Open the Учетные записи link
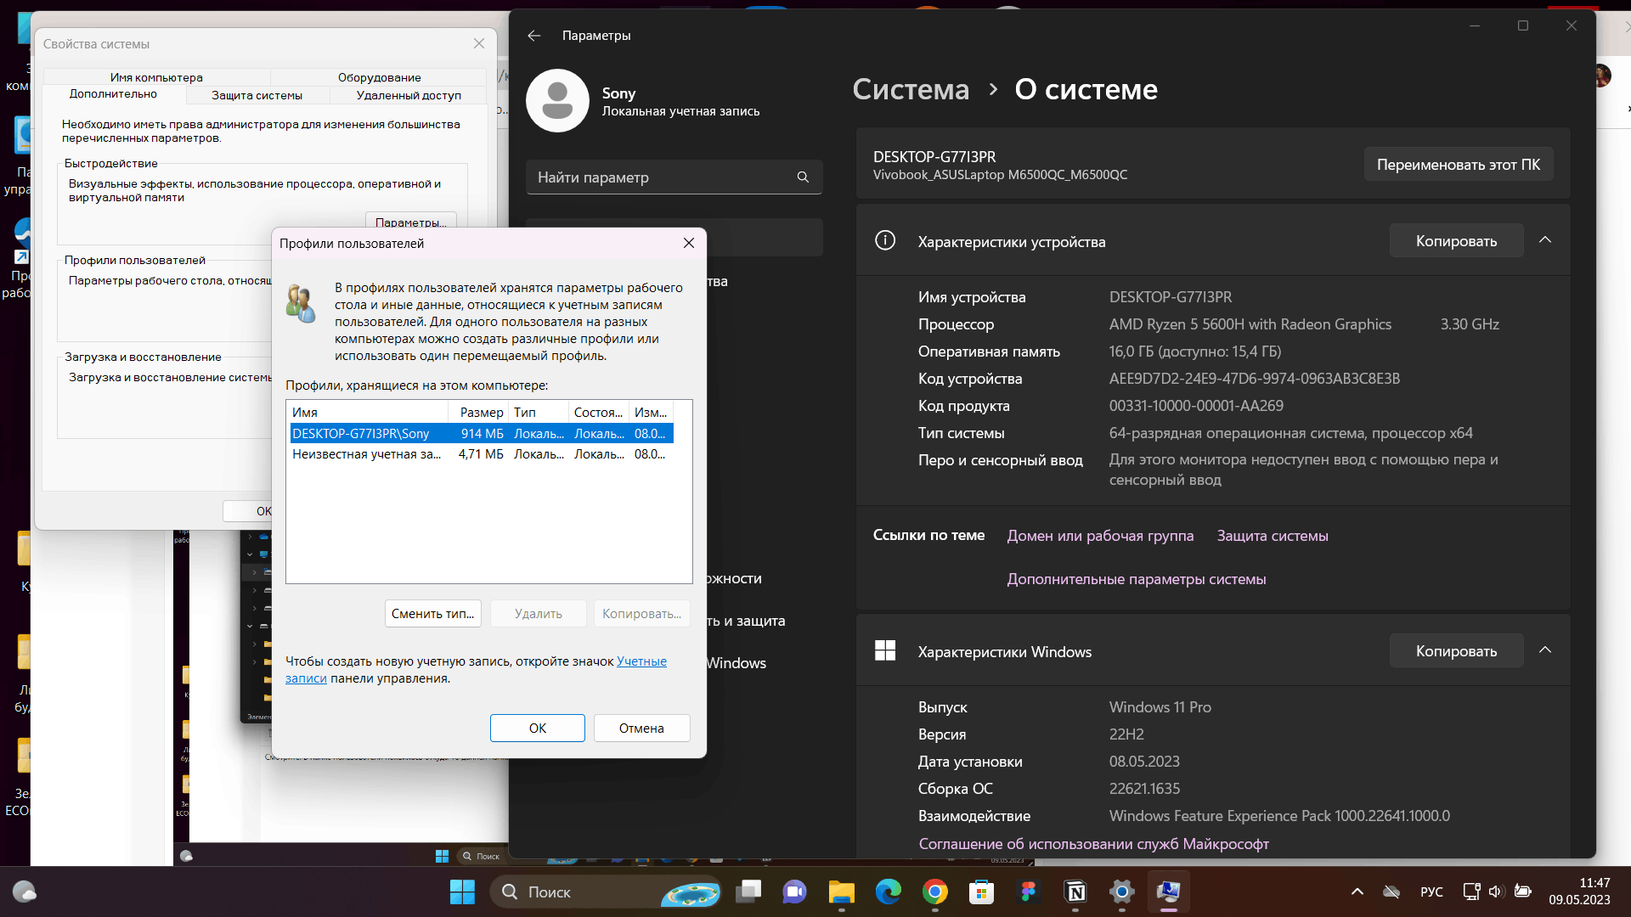The image size is (1631, 917). [x=641, y=661]
